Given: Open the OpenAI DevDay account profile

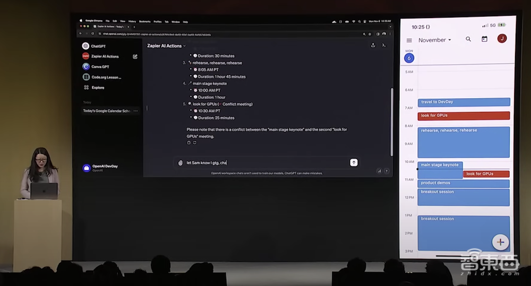Looking at the screenshot, I should click(104, 168).
